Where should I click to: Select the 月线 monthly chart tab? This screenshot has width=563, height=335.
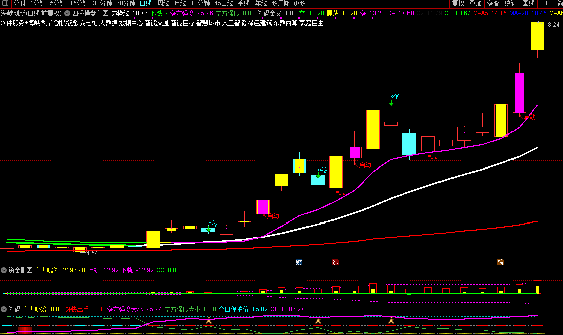tap(180, 3)
